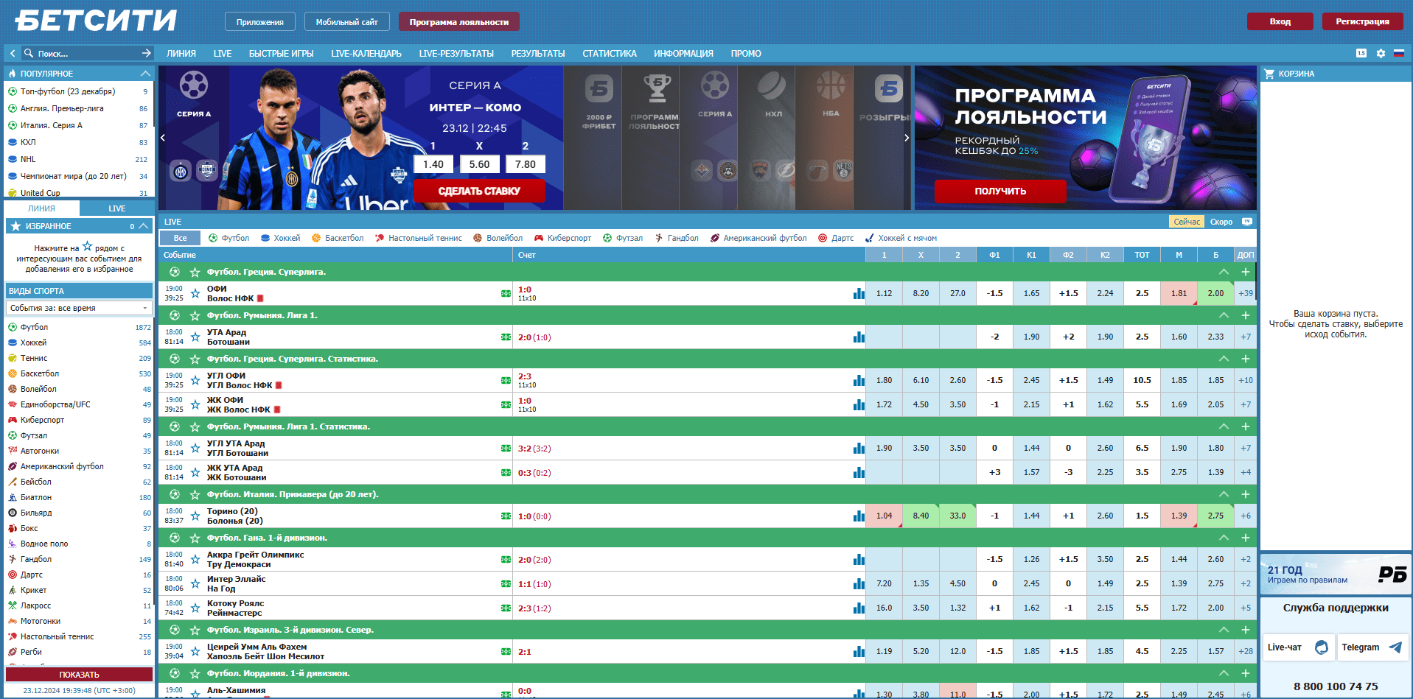Image resolution: width=1413 pixels, height=699 pixels.
Task: Expand plus icon on Футбол. Гана header
Action: pyautogui.click(x=1246, y=538)
